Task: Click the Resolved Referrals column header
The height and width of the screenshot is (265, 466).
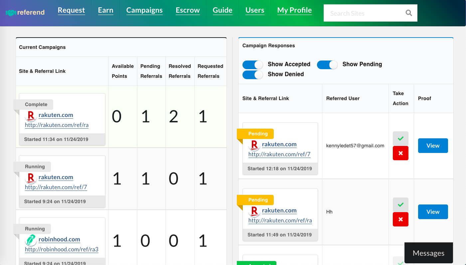Action: 180,71
